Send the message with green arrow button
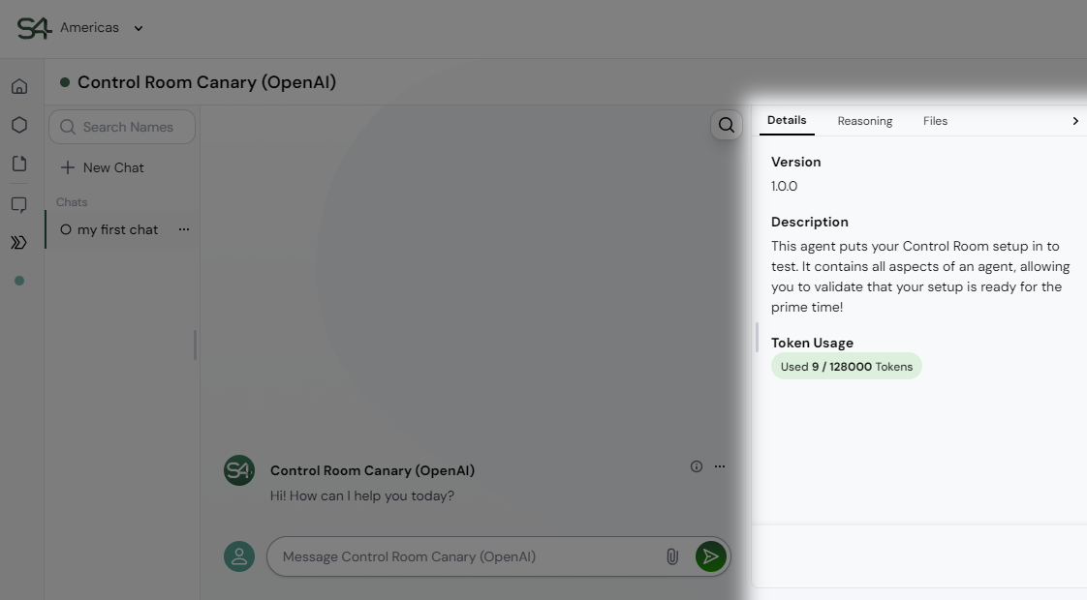 pos(710,556)
